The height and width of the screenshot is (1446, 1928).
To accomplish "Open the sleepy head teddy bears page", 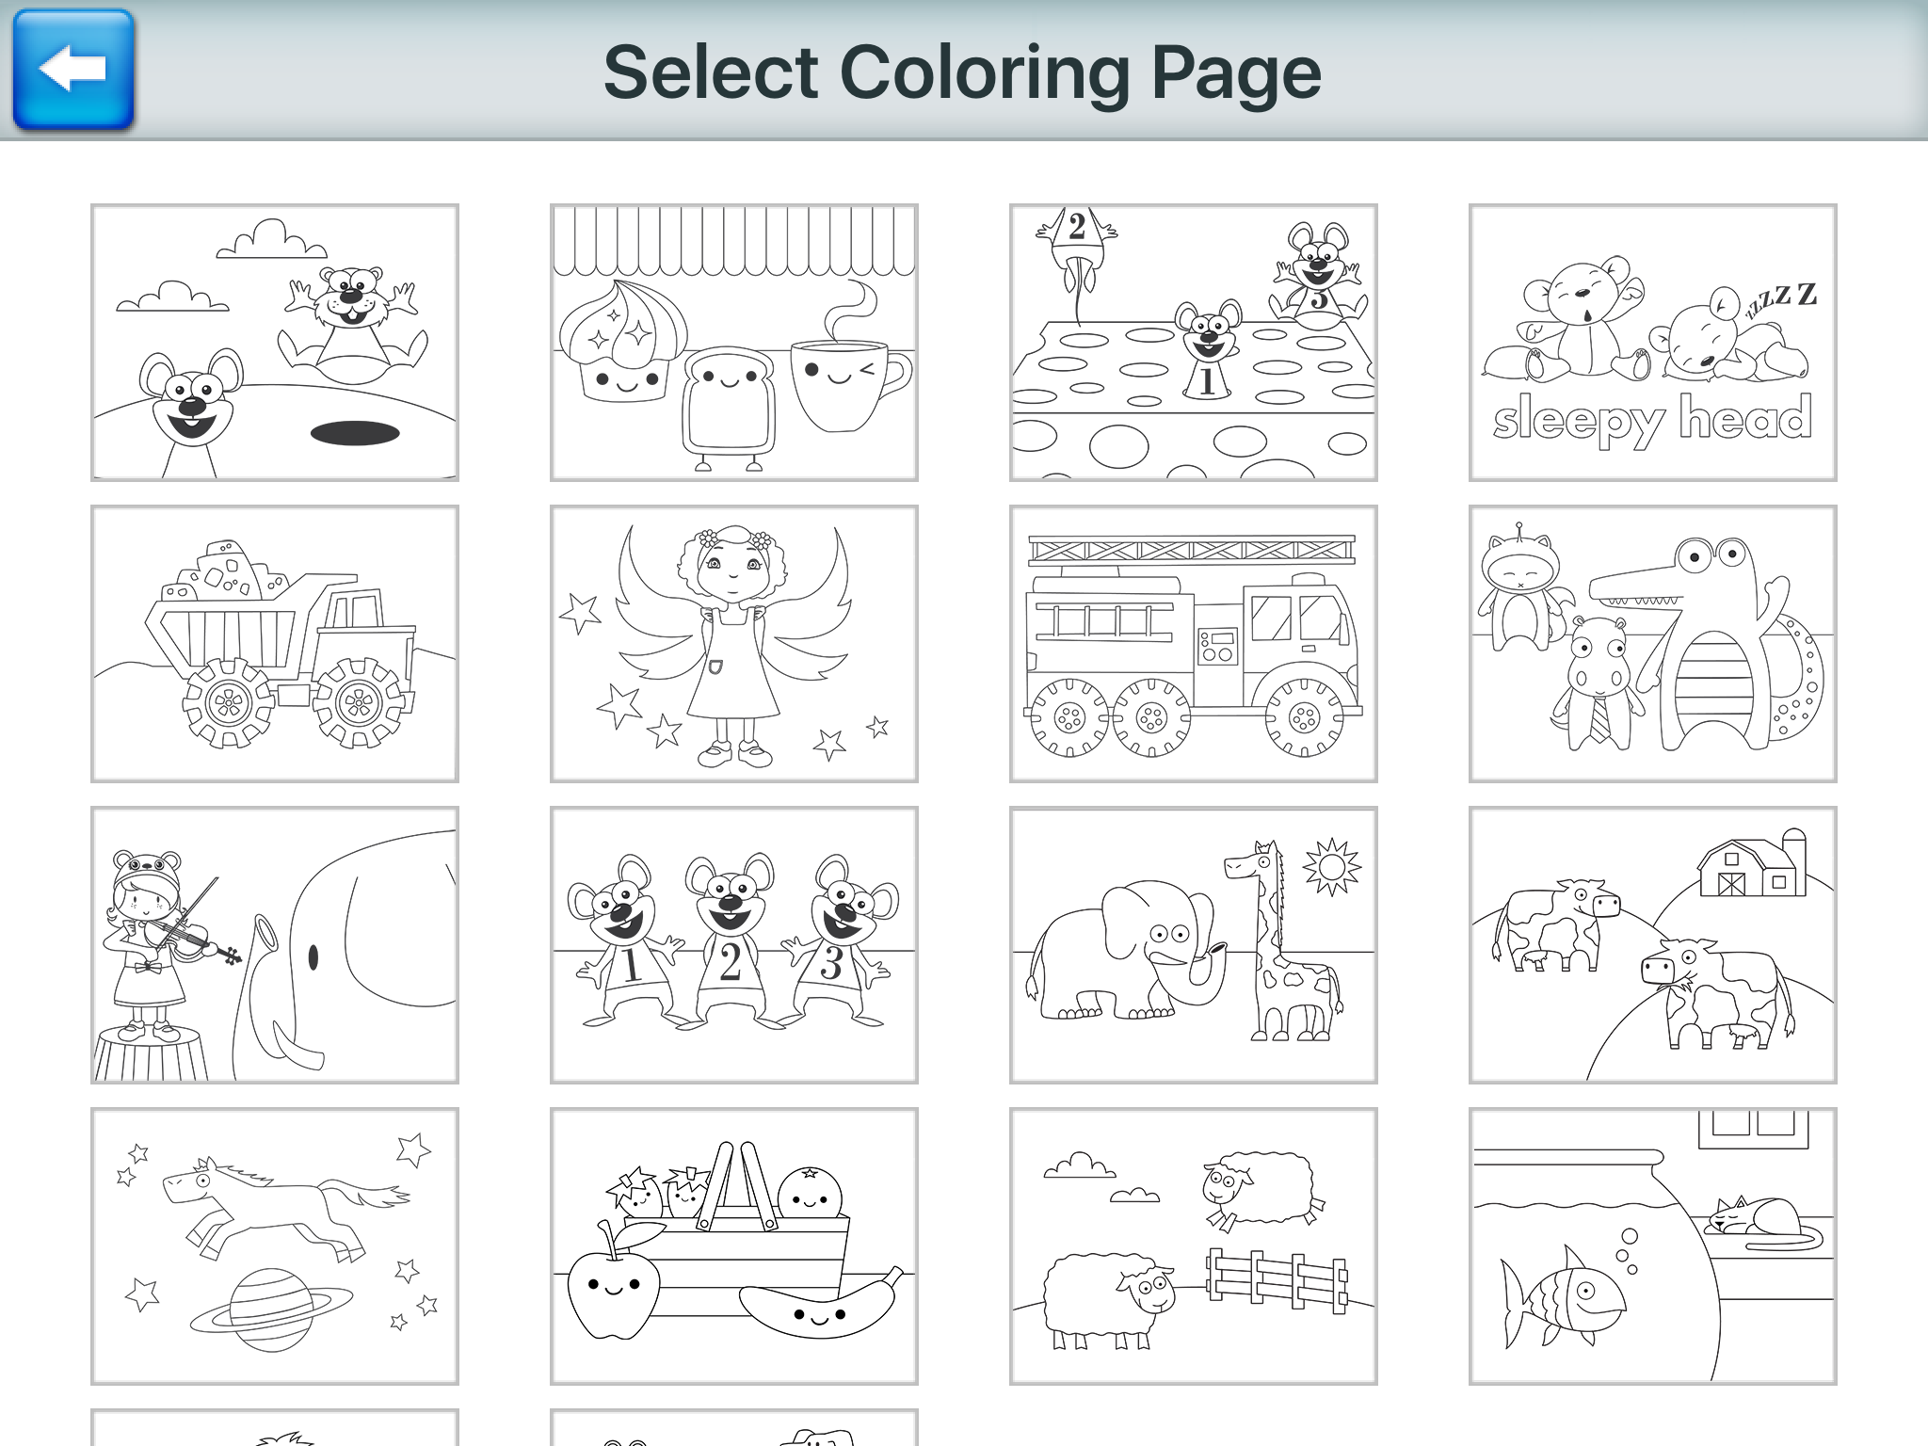I will click(x=1653, y=343).
